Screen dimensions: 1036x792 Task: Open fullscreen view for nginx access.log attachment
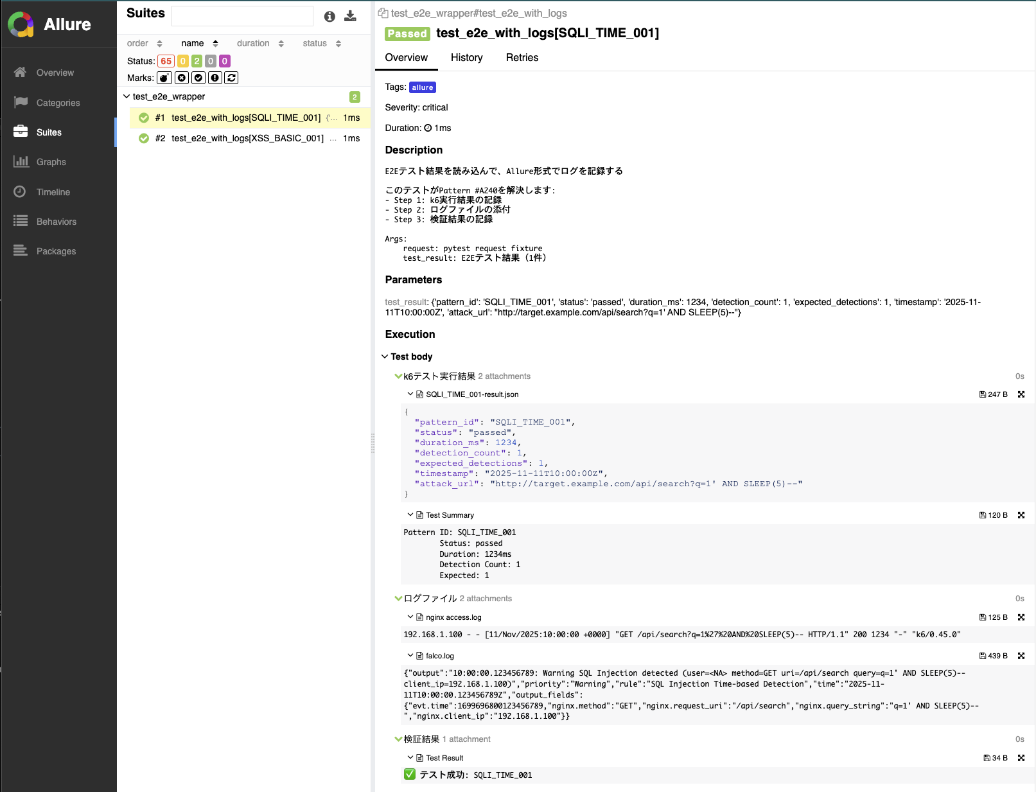1021,617
